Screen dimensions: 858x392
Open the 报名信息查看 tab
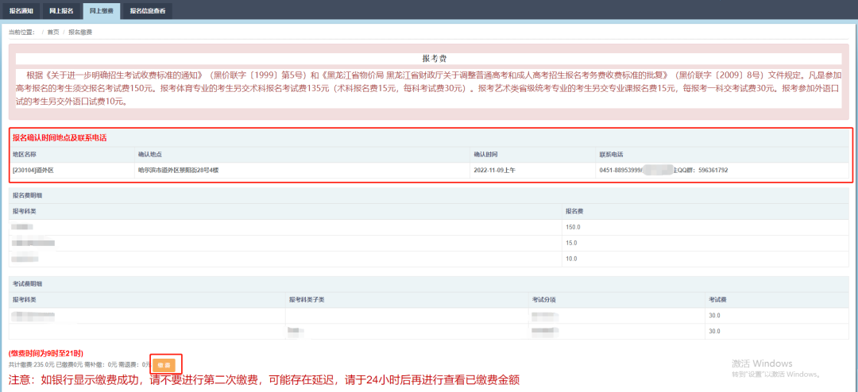tap(147, 10)
